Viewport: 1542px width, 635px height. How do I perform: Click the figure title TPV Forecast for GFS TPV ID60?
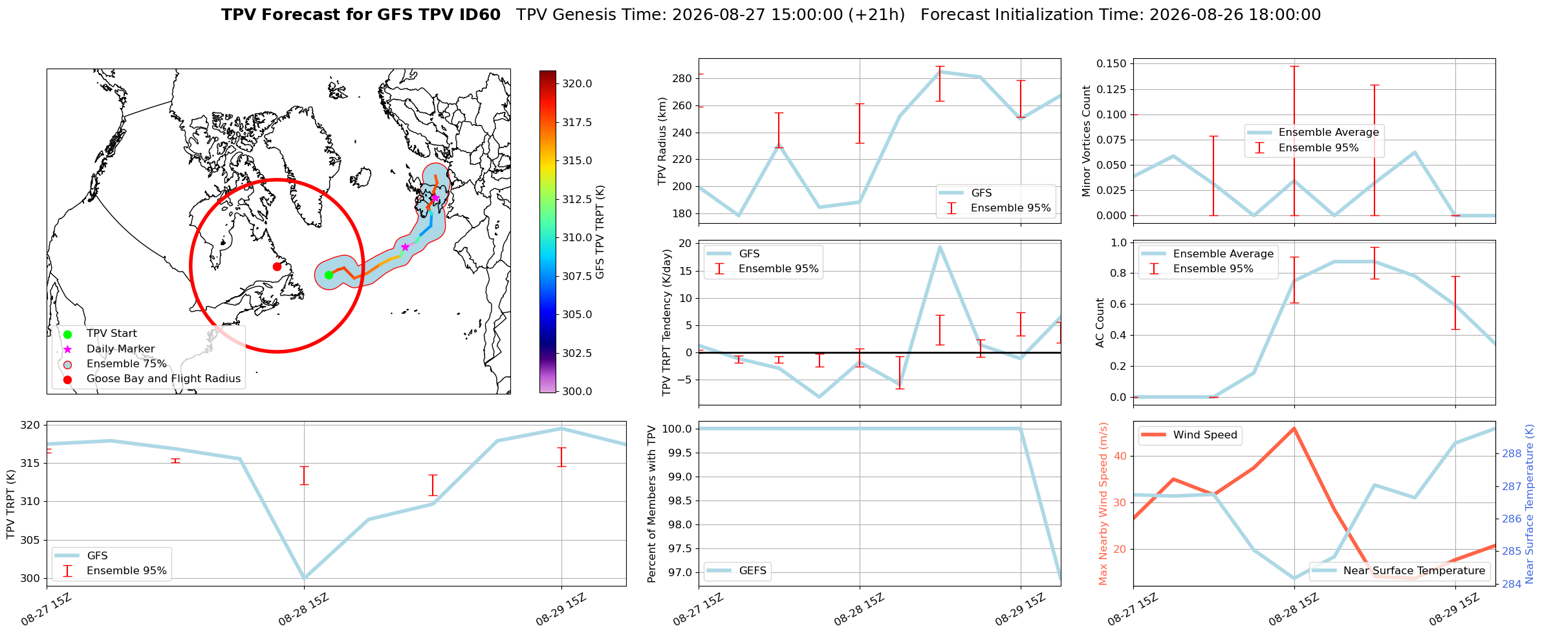point(361,15)
